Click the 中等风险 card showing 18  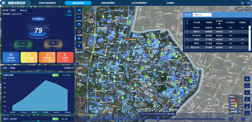pyautogui.click(x=29, y=57)
